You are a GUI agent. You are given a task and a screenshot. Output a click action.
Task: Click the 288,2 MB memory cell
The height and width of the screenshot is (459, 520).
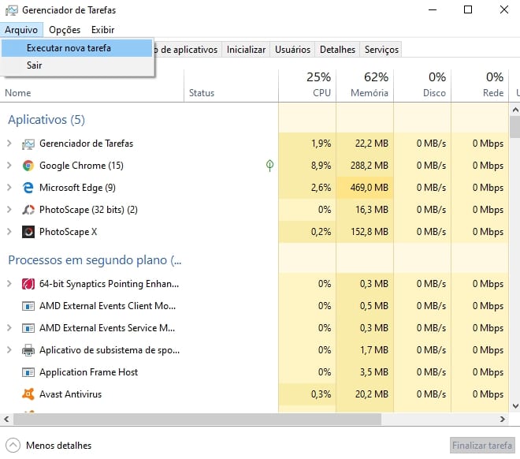[x=365, y=166]
